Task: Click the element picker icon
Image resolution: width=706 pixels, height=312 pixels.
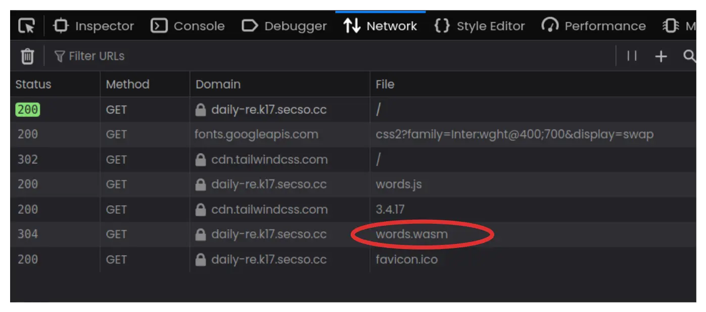Action: point(26,26)
